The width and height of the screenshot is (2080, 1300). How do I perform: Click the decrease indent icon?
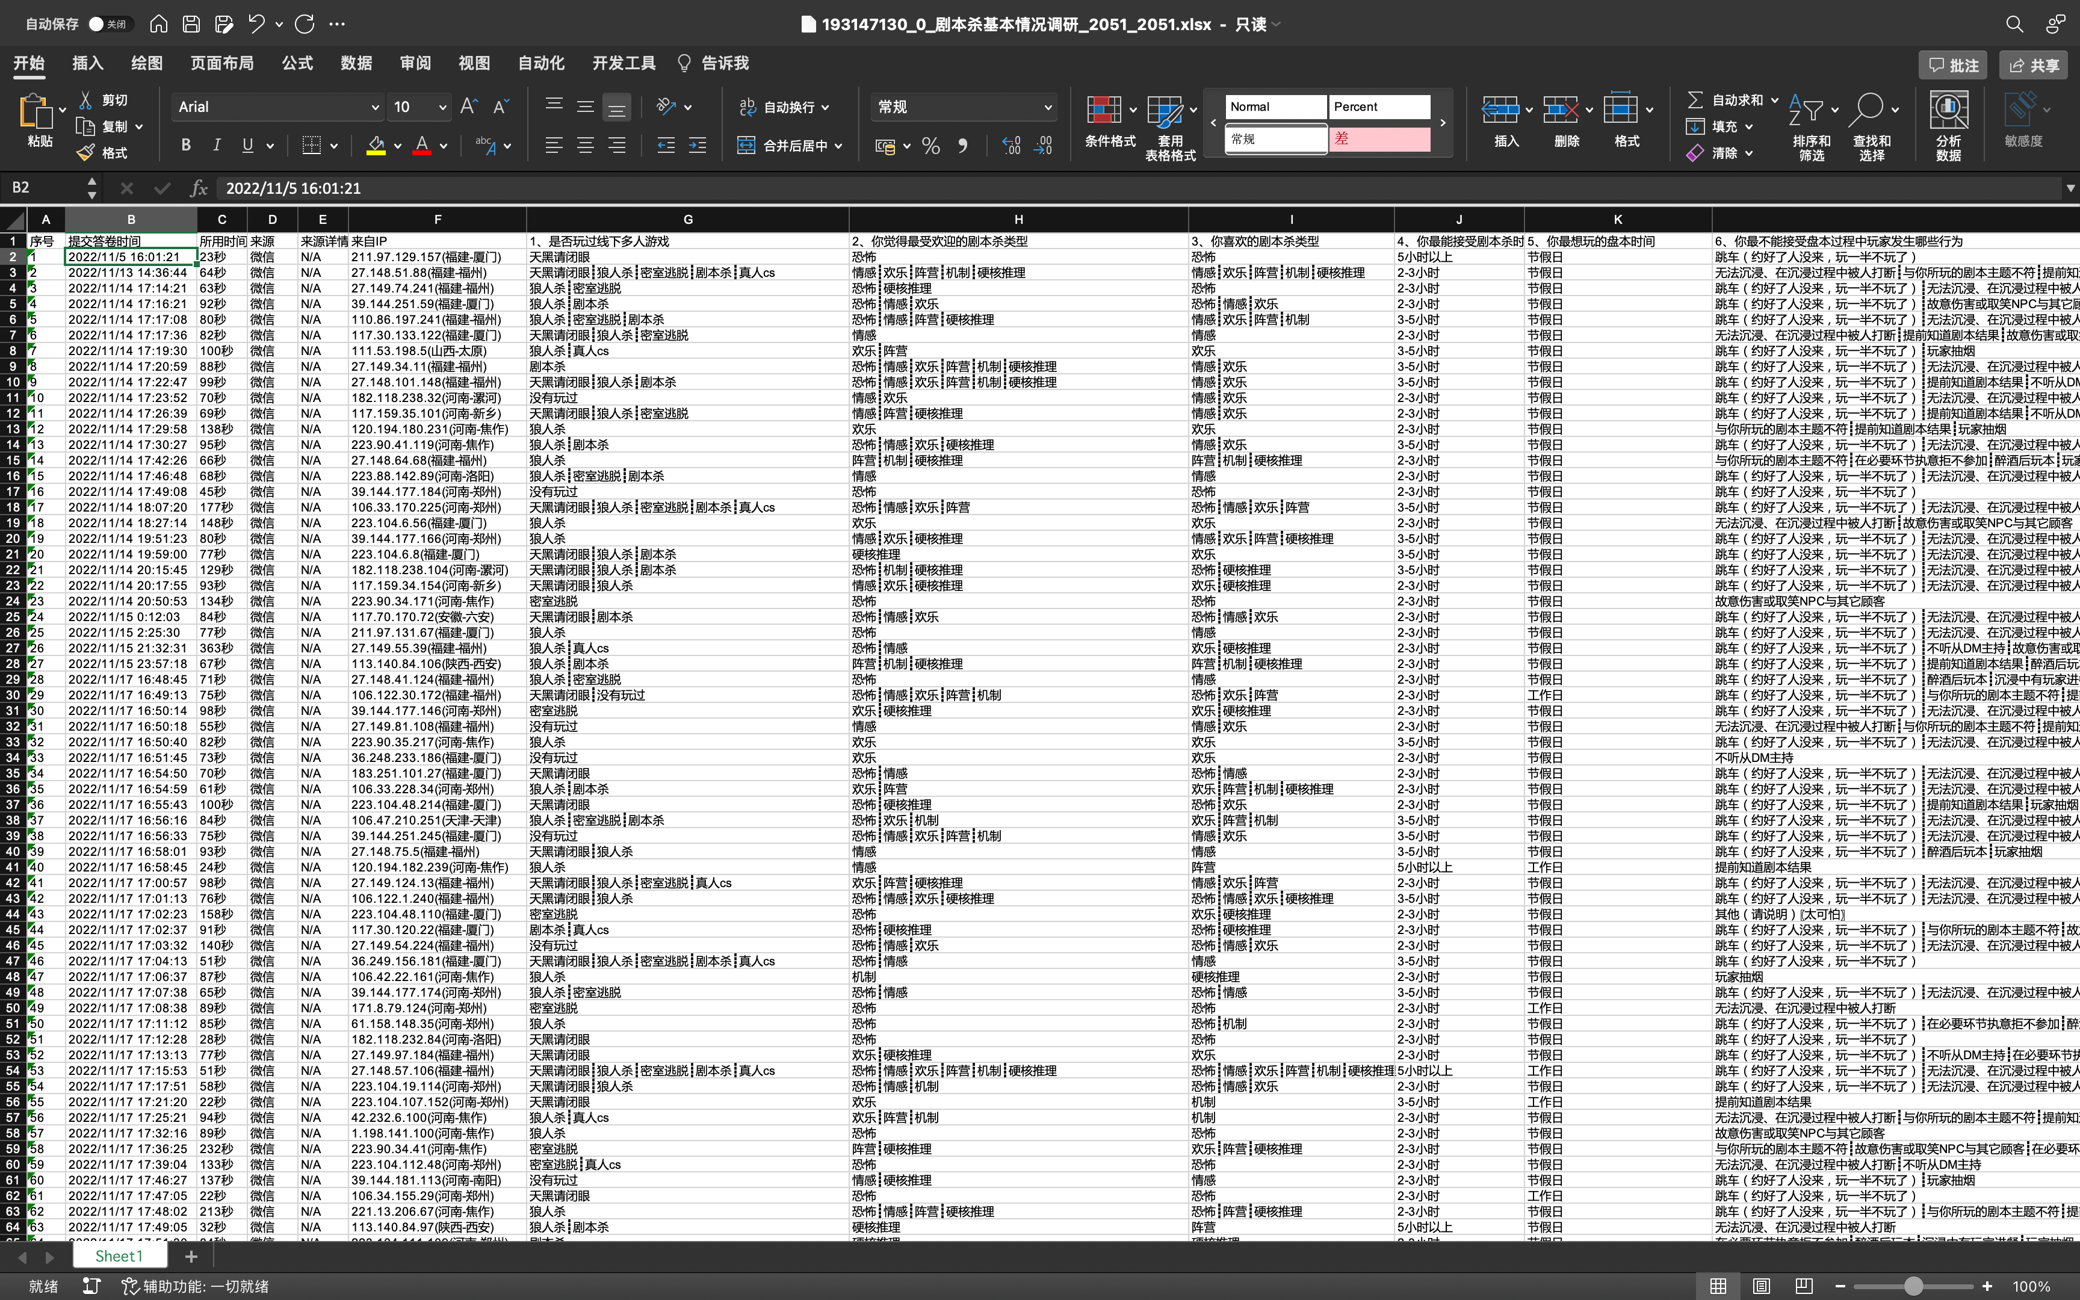click(666, 145)
